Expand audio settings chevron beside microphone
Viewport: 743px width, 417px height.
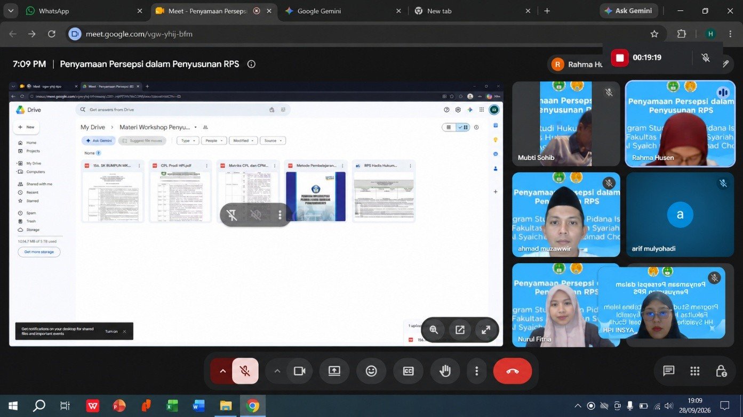222,371
